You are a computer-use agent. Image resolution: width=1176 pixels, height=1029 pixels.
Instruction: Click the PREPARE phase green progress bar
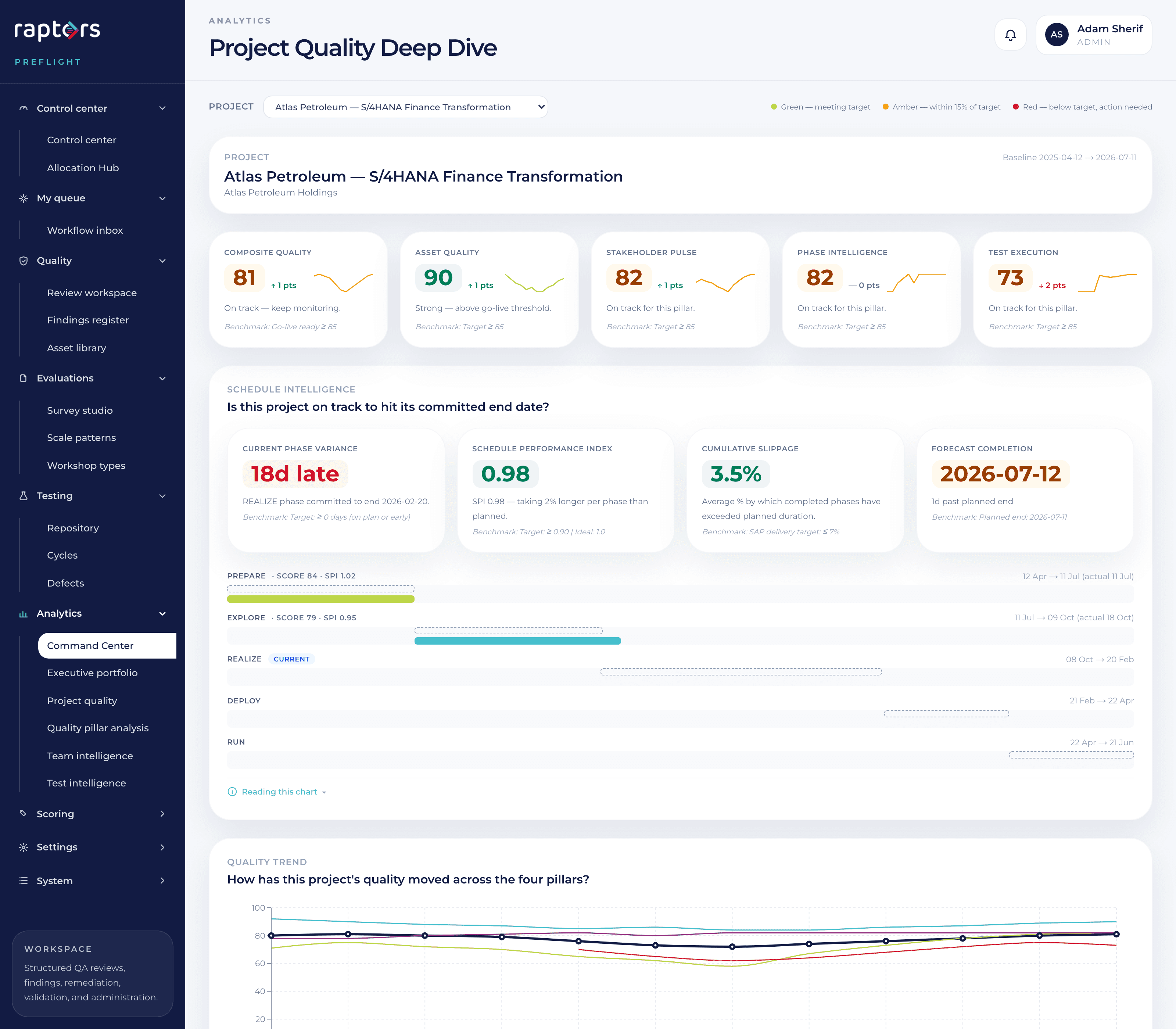pos(320,599)
